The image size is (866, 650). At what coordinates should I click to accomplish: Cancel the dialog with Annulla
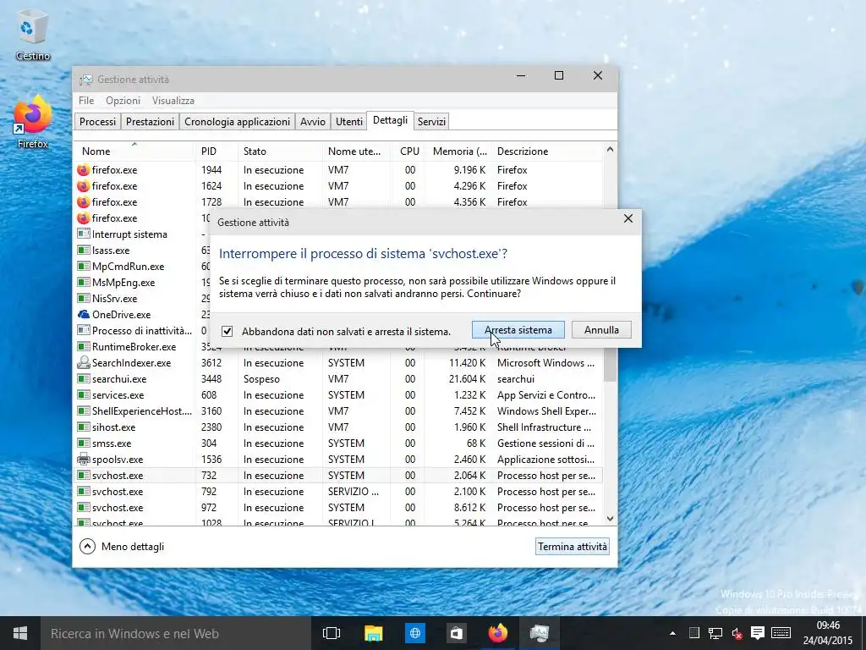click(x=601, y=330)
